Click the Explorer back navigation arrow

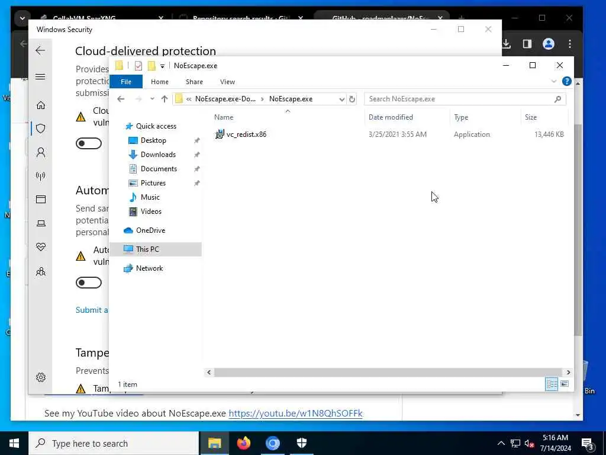tap(121, 99)
